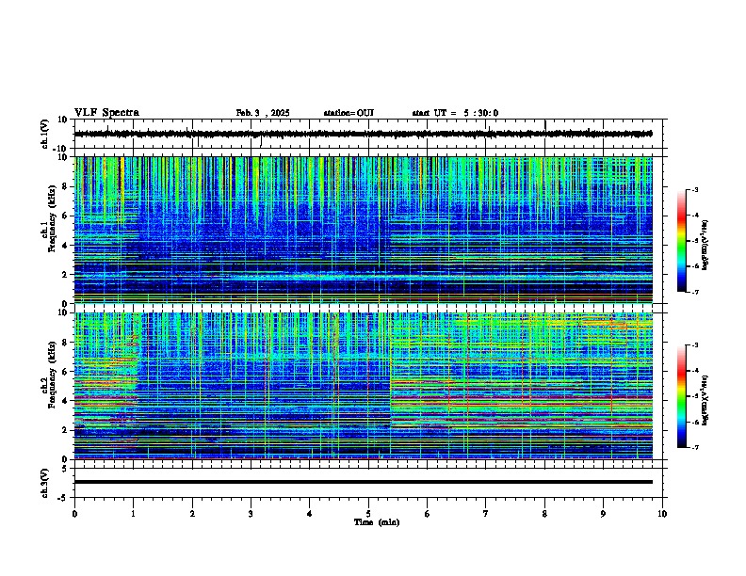Click time axis tick label "1"

[x=133, y=514]
